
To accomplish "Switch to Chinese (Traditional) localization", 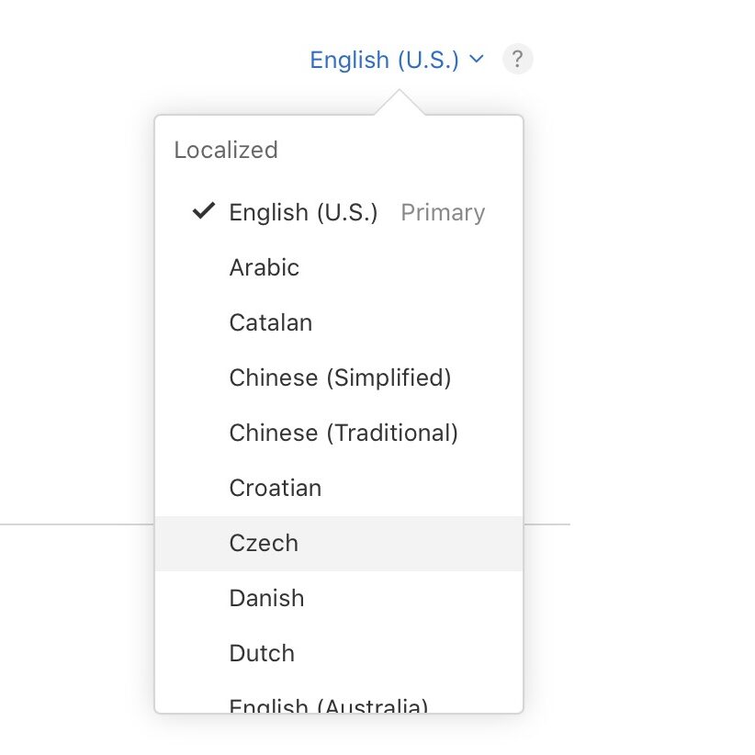I will pos(344,433).
